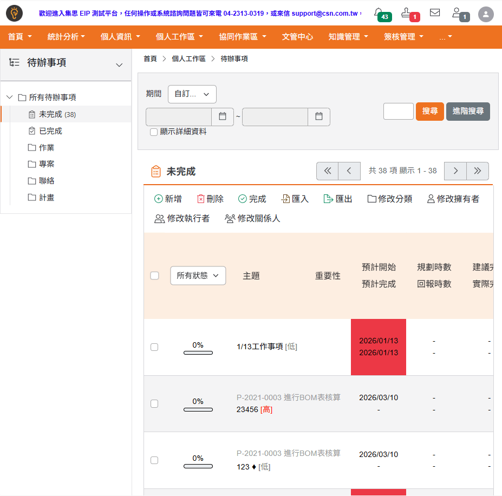Click the 進階搜尋 advanced search button
The width and height of the screenshot is (502, 496).
pos(468,111)
